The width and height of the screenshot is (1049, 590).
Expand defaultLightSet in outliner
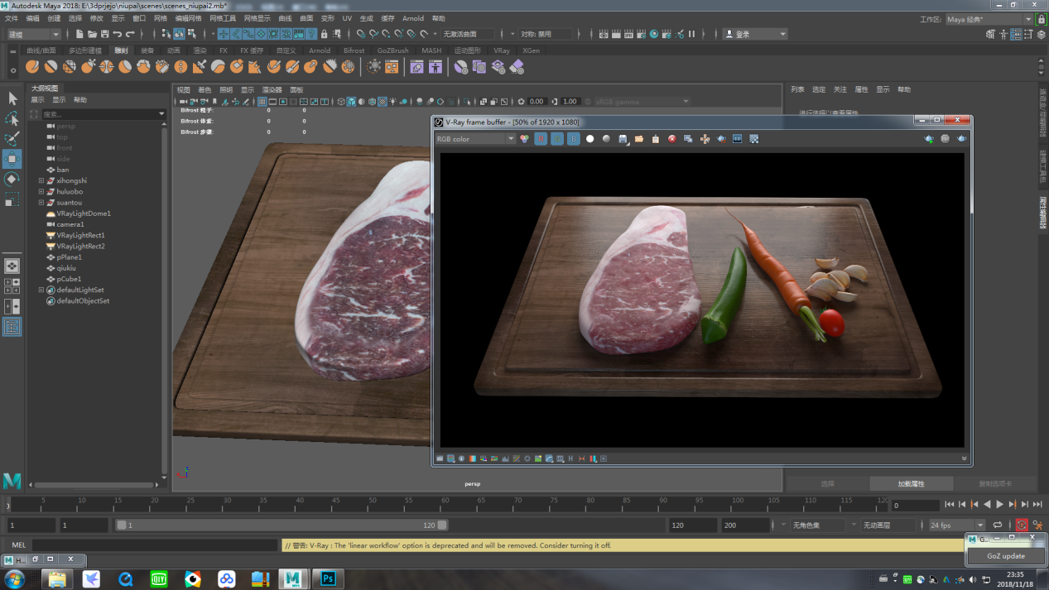(x=41, y=290)
